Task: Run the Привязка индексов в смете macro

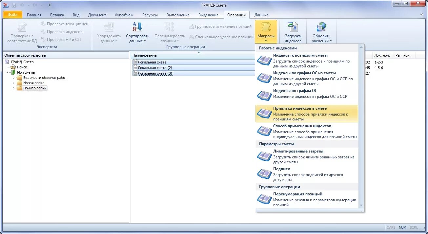Action: 307,114
